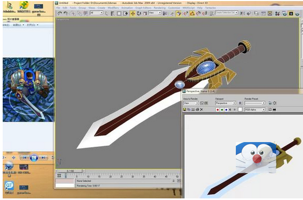Expand the Viewport Perspective dropdown
Viewport: 303px width, 200px height.
tap(226, 103)
